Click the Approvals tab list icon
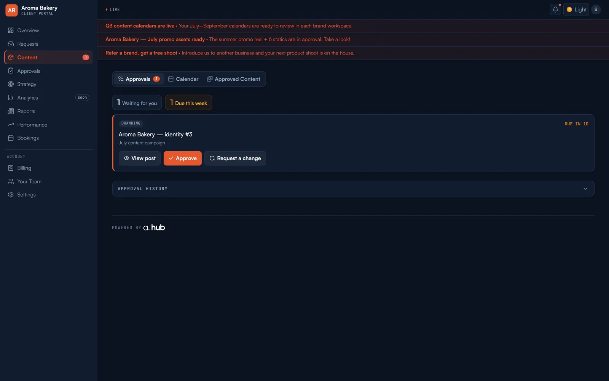The height and width of the screenshot is (381, 609). click(121, 79)
